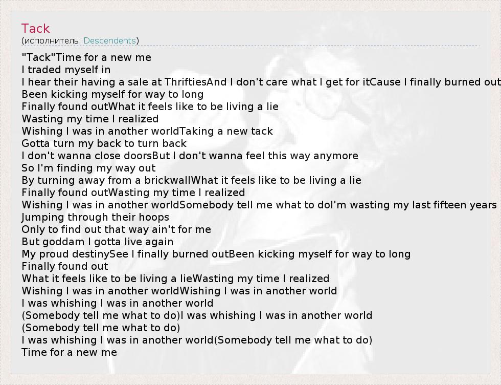Click the lyric line "I traded myself in"

coord(66,70)
